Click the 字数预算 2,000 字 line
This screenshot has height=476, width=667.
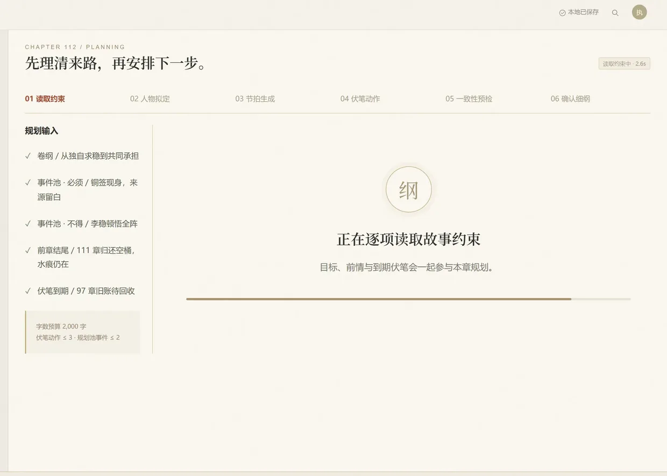pos(61,326)
